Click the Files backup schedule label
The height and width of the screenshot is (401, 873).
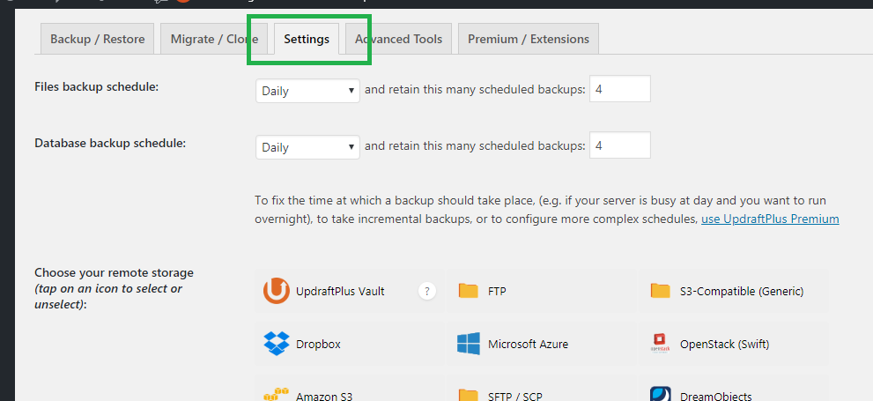tap(97, 87)
